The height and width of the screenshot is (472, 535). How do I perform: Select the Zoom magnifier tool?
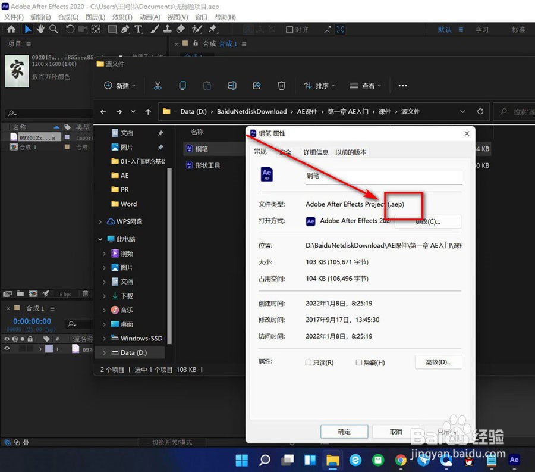tap(53, 29)
